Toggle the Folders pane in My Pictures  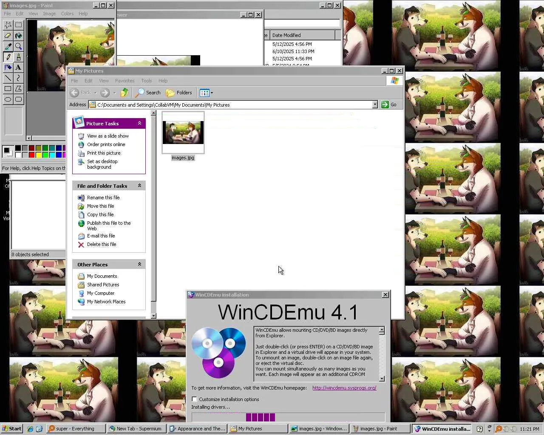pyautogui.click(x=179, y=93)
